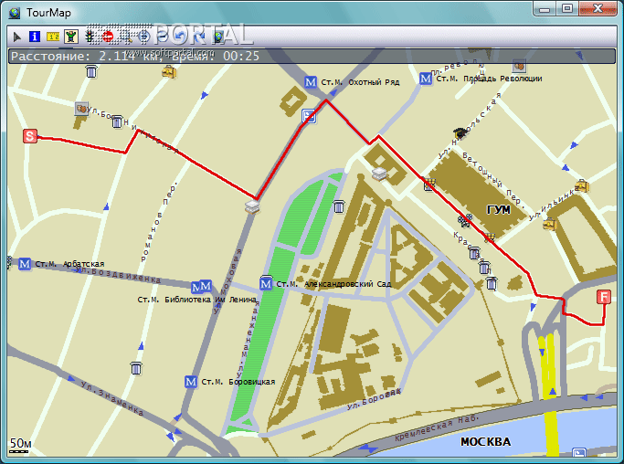Click the parking icon below Охотный Ряд
Image resolution: width=624 pixels, height=464 pixels.
309,116
